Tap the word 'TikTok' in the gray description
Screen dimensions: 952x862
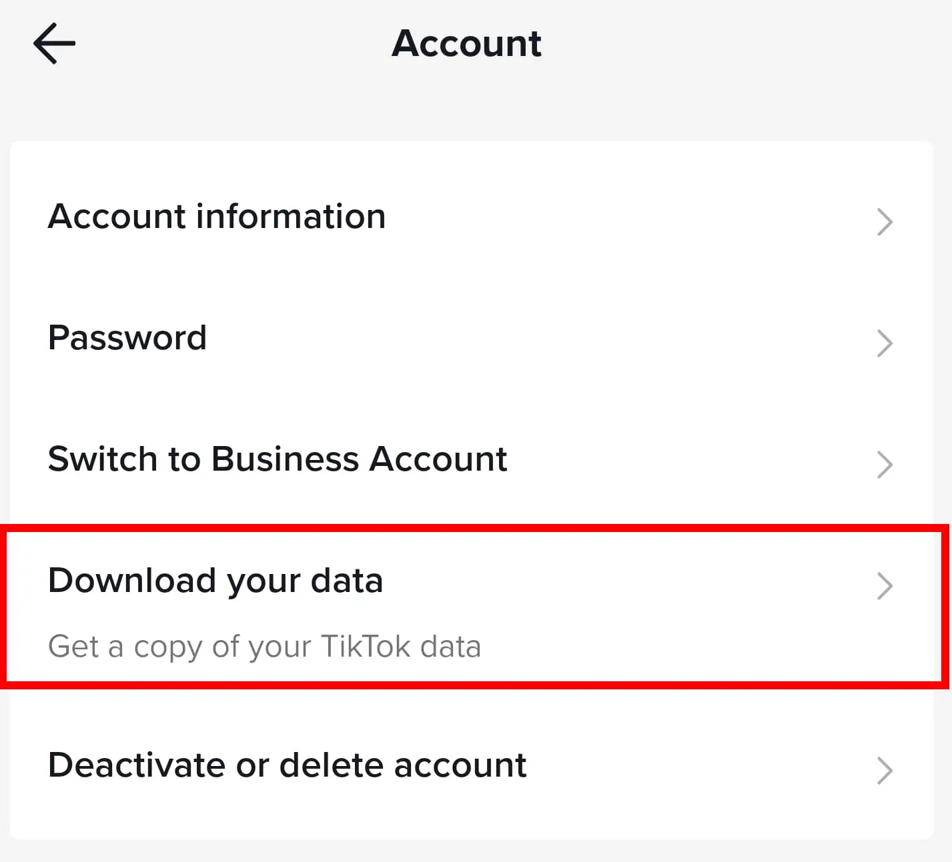pos(366,647)
